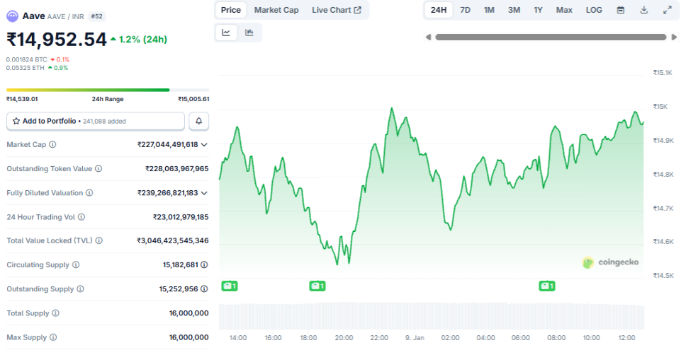Select the 24H time range
Viewport: 681px width, 350px height.
click(439, 10)
